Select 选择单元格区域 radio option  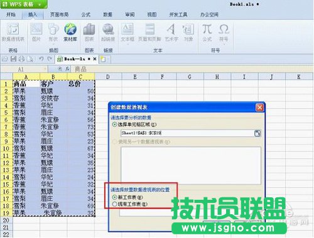click(x=114, y=125)
